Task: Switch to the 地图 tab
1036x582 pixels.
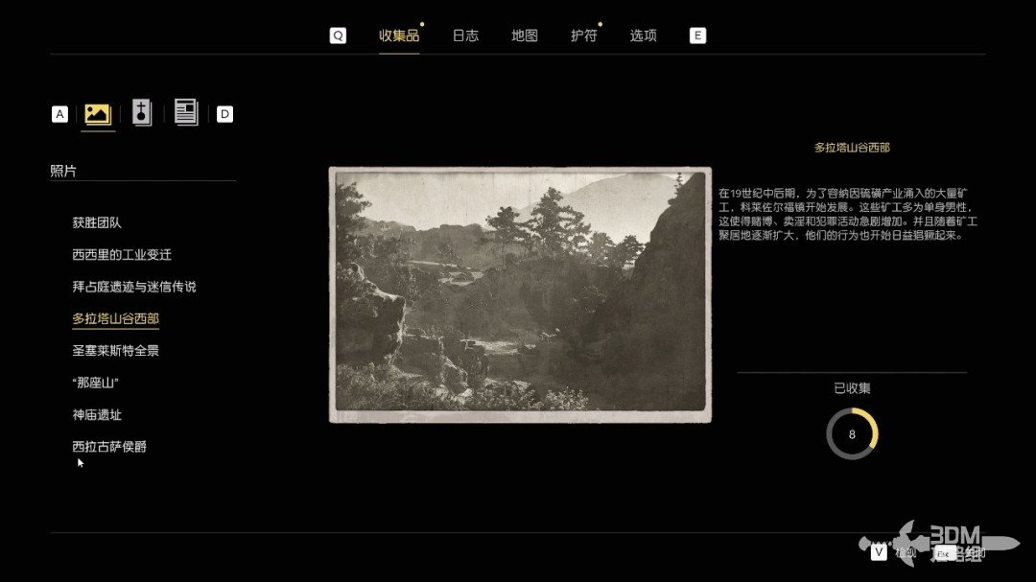Action: coord(525,35)
